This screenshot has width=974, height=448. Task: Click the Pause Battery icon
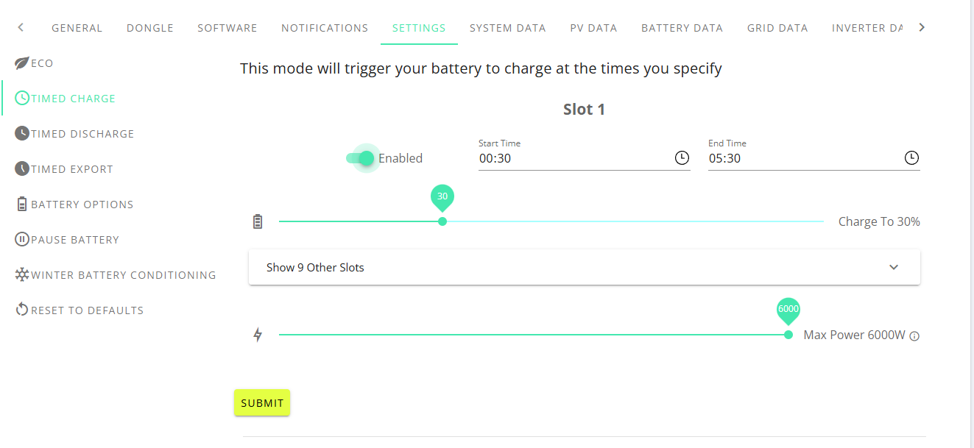(22, 240)
